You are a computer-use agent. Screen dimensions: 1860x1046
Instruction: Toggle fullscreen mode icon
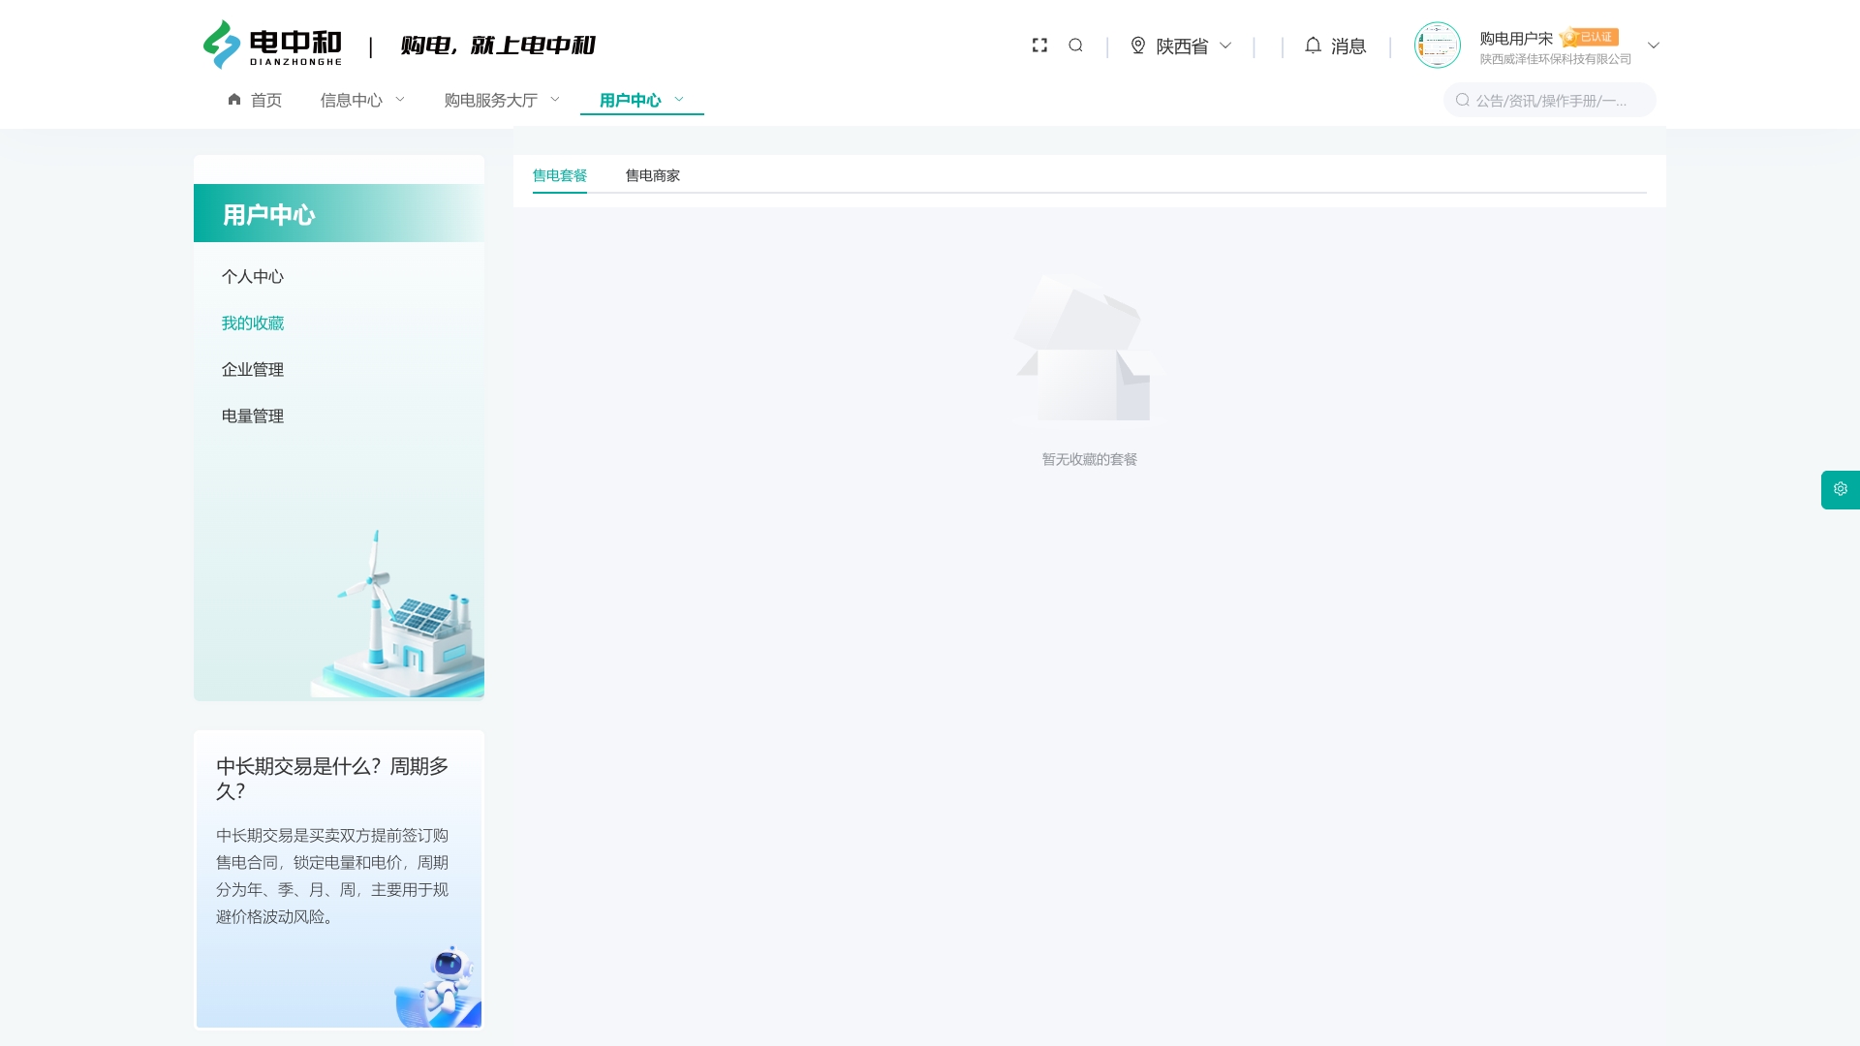click(x=1039, y=46)
